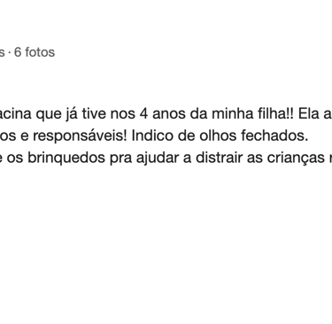This screenshot has width=332, height=324.
Task: Click the review line mentioning 'minha filha'
Action: 166,114
